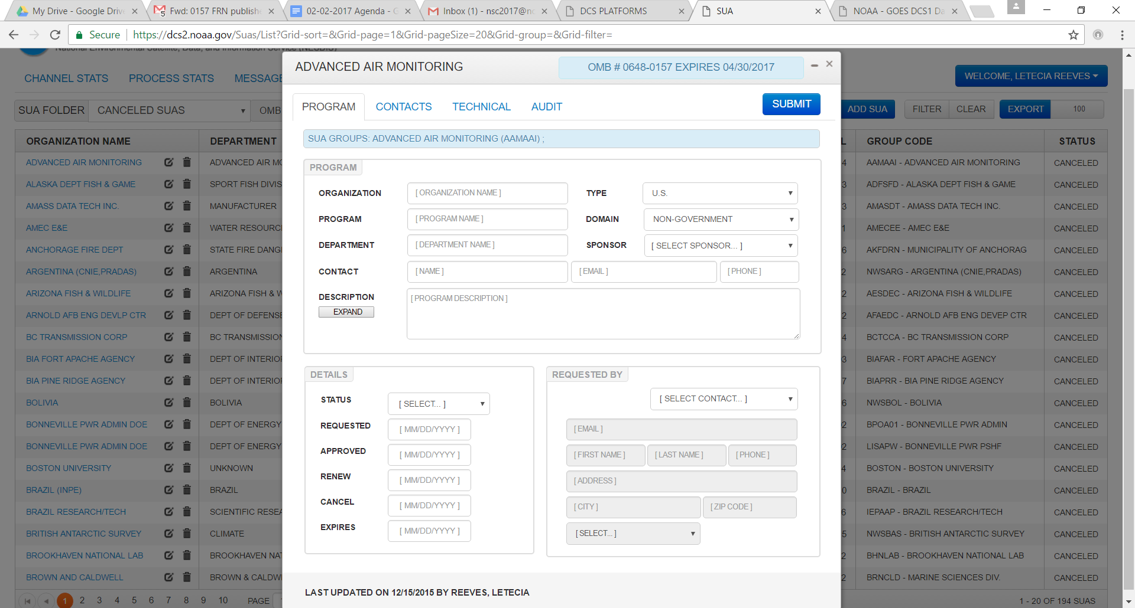Open the select dropdown below the city field

pyautogui.click(x=633, y=534)
